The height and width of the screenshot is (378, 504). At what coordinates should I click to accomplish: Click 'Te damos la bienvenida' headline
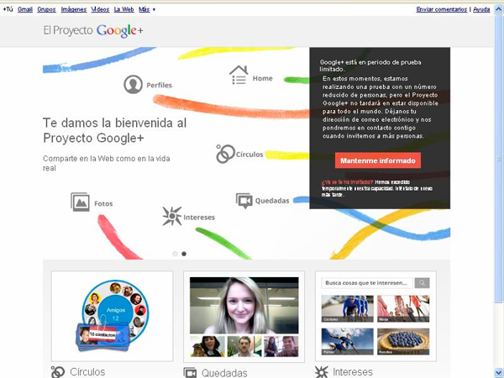(x=115, y=130)
